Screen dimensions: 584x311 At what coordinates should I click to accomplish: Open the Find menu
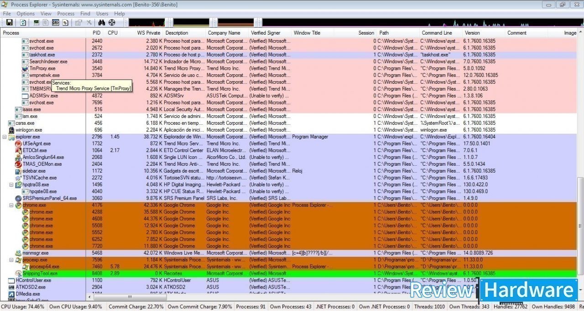pyautogui.click(x=85, y=14)
